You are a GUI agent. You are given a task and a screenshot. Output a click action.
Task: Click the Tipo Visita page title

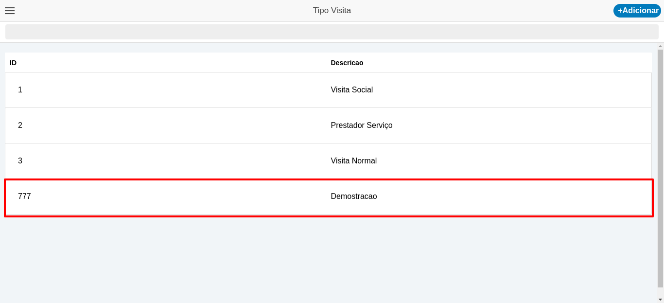[x=332, y=11]
